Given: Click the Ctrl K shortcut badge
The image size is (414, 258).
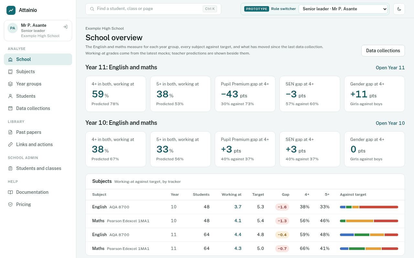Looking at the screenshot, I should (210, 9).
